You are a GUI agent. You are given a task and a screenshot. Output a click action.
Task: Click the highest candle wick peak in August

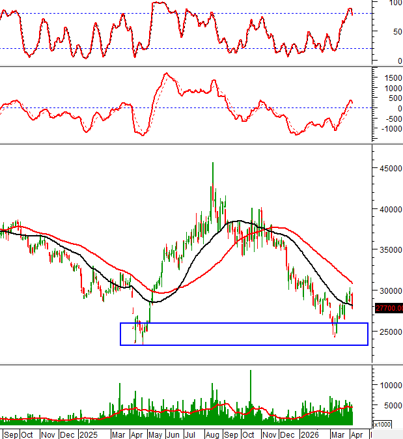(212, 163)
